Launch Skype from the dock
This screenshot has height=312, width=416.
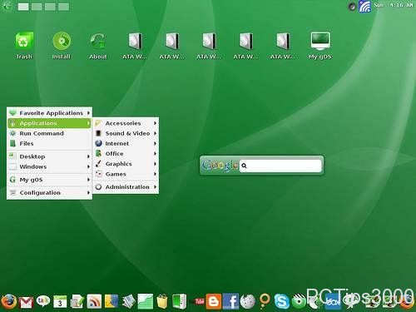tap(282, 301)
